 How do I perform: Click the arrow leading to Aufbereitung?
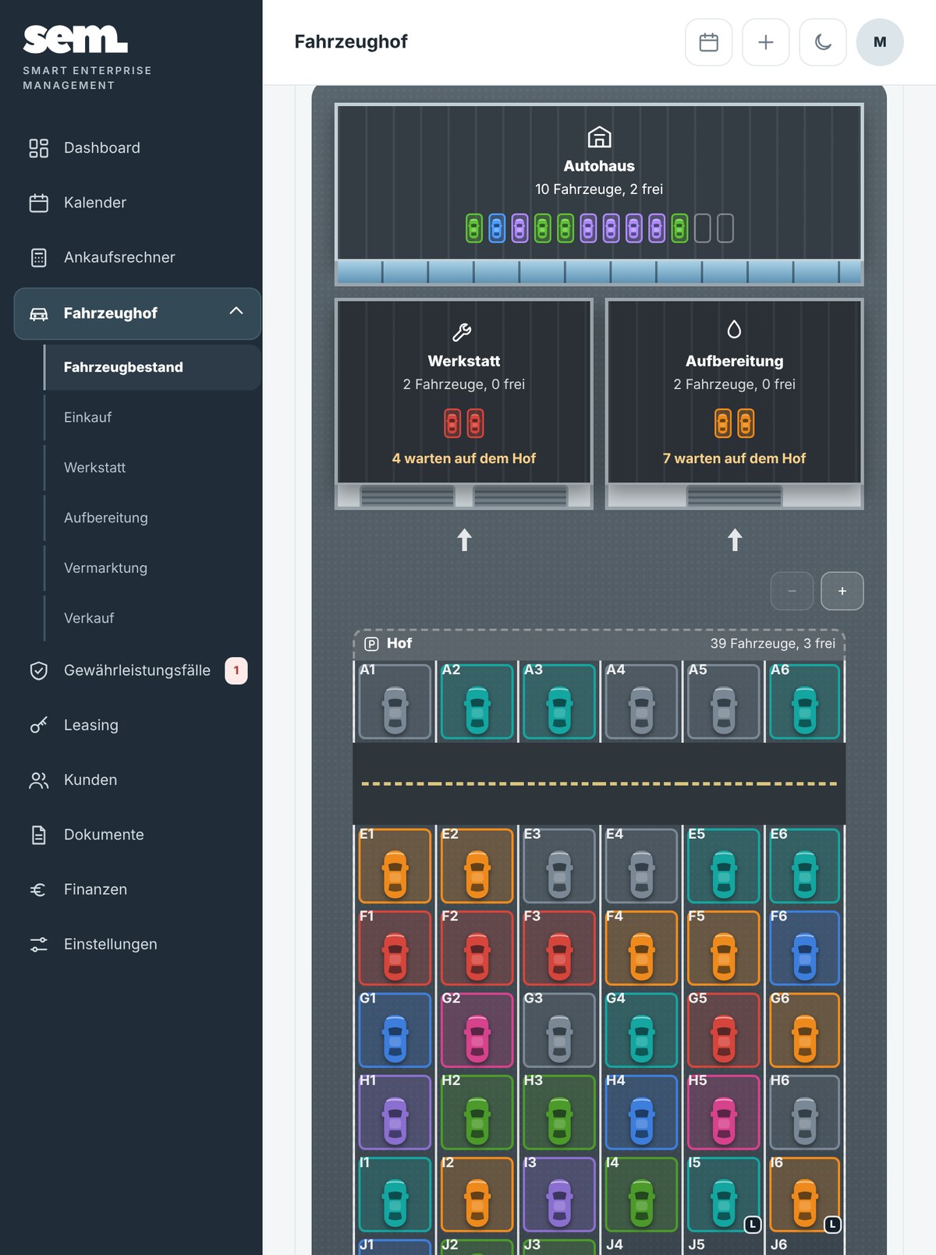[735, 539]
